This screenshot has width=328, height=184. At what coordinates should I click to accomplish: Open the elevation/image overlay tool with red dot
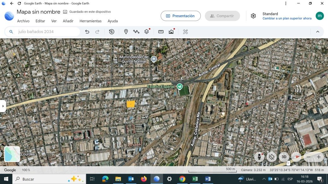point(171,31)
